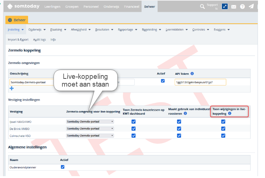Open the Audit logs link

(x=39, y=39)
